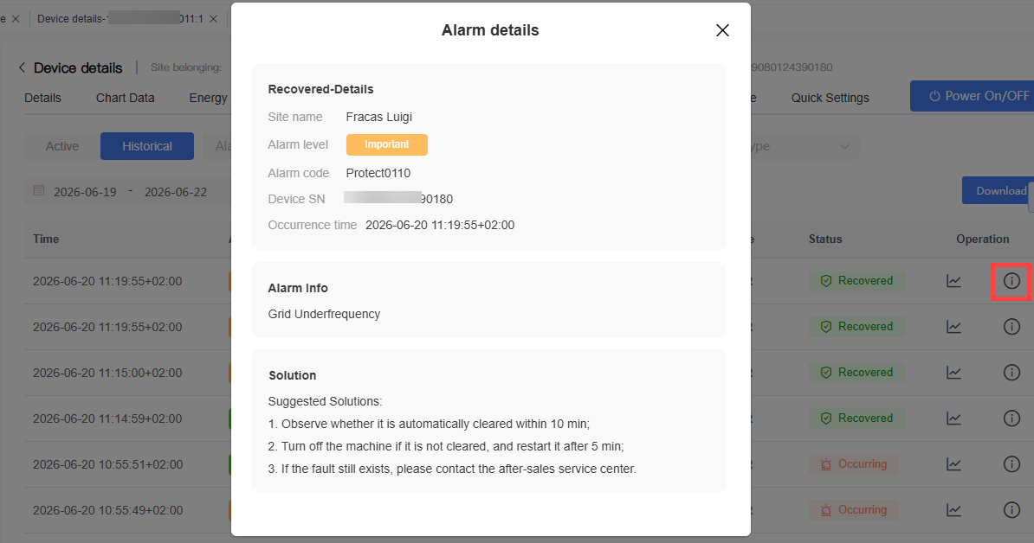Switch to the Chart Data tab

(x=126, y=98)
